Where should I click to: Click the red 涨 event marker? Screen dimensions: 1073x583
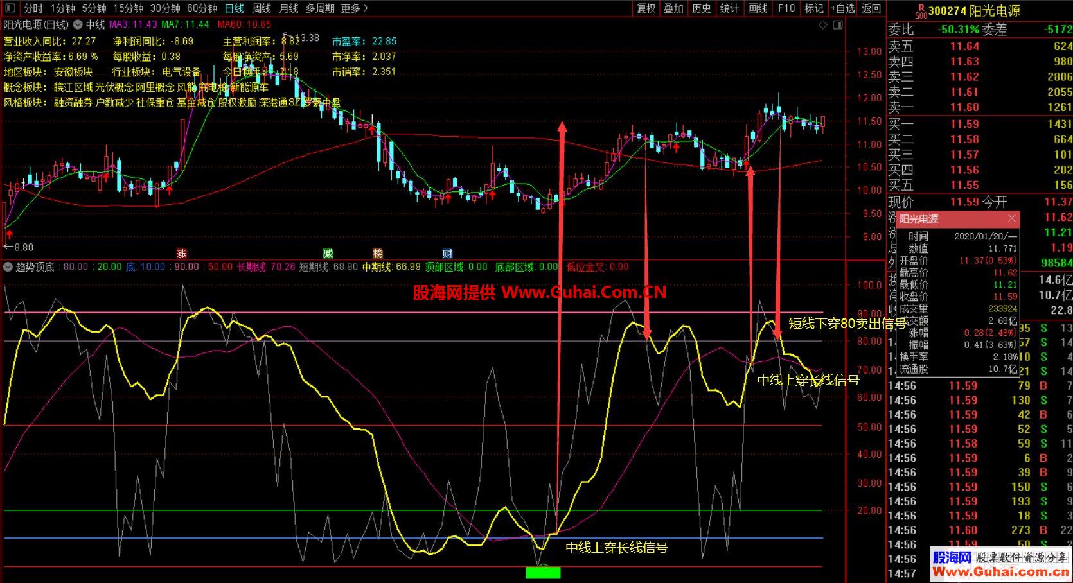(x=181, y=254)
